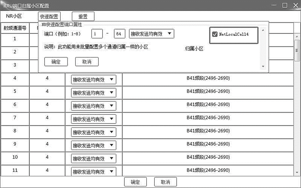Open row 7 接收发送均有效 dropdown
This screenshot has height=188, width=301.
pos(93,119)
